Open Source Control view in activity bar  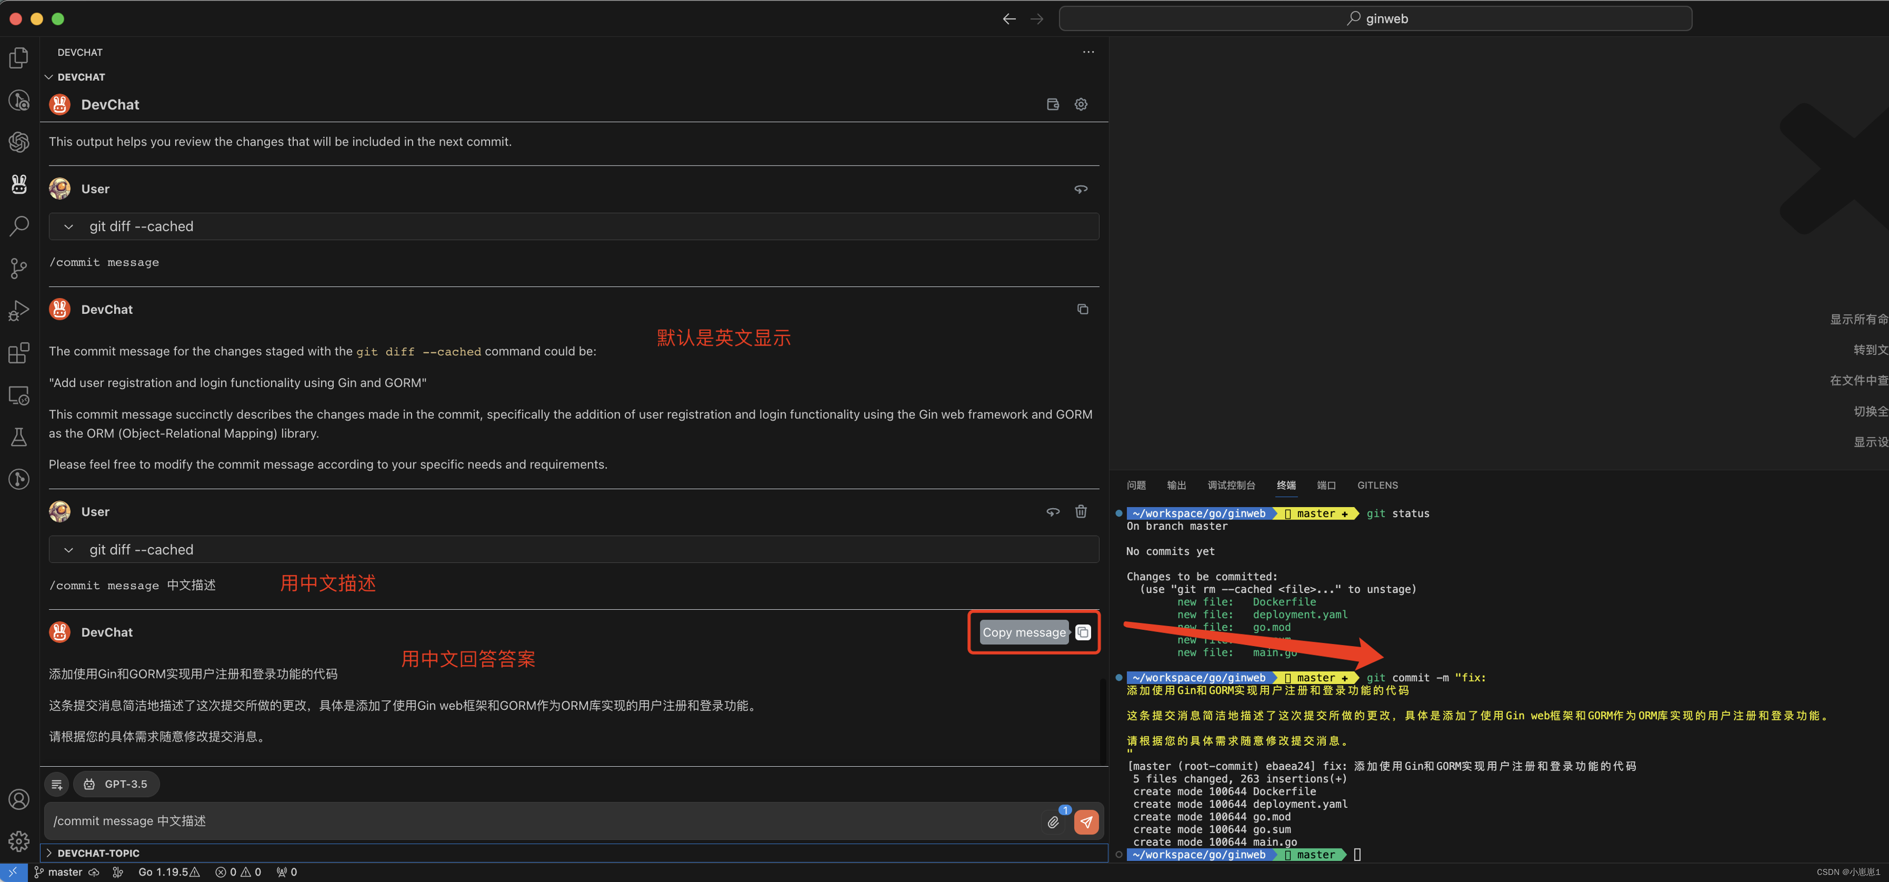19,268
